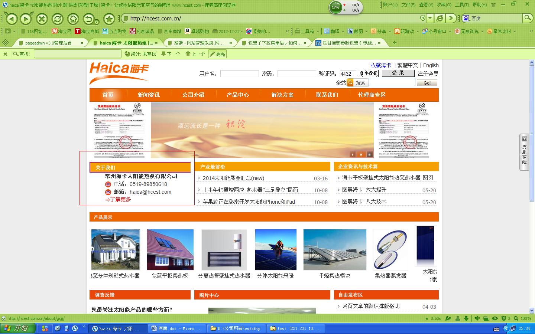This screenshot has height=334, width=535.
Task: Go to the browser home page icon
Action: point(73,19)
